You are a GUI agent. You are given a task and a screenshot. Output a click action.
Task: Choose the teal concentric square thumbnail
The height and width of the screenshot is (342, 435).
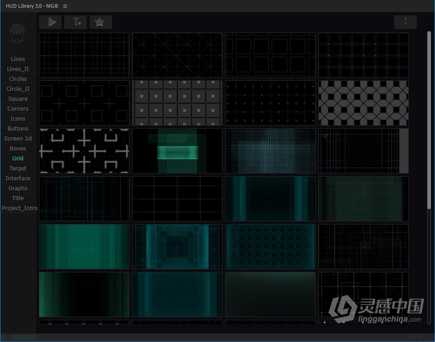pyautogui.click(x=177, y=247)
